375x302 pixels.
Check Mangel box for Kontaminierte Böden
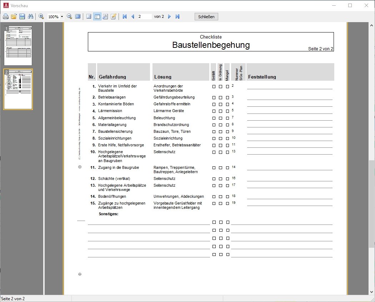[x=227, y=105]
